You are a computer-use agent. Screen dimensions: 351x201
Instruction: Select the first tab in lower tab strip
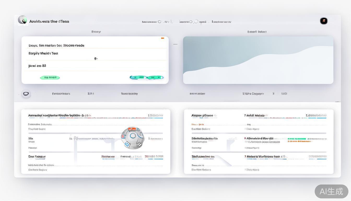coord(61,94)
